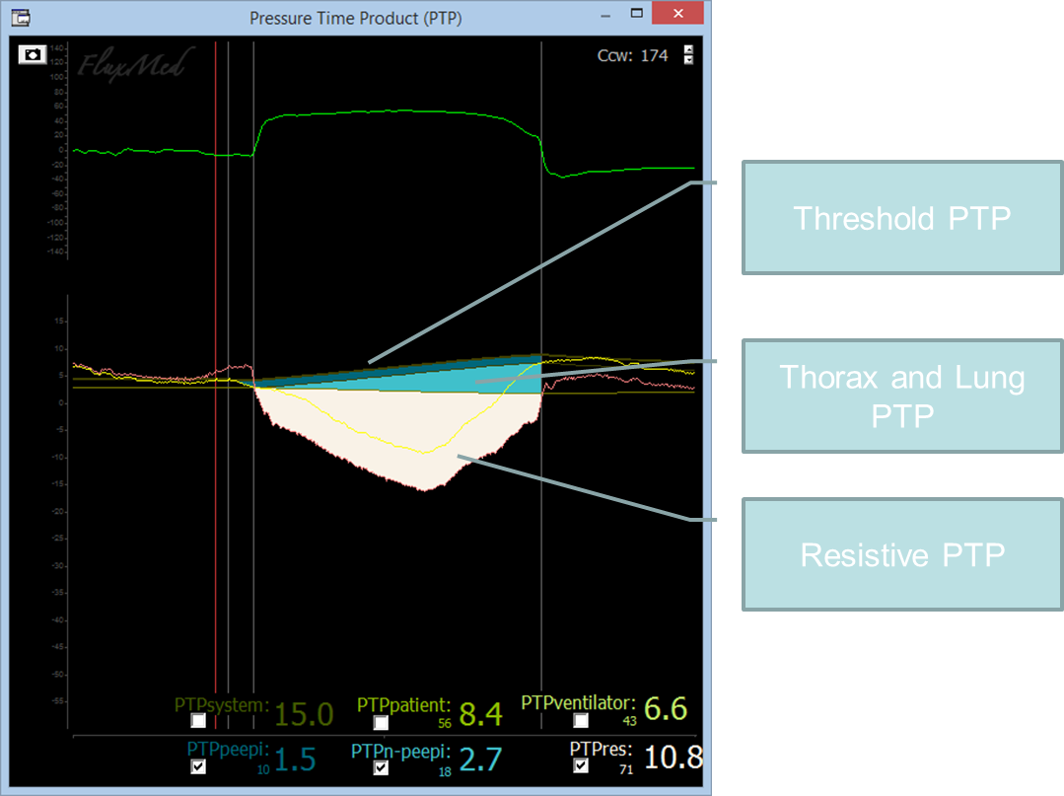Image resolution: width=1064 pixels, height=796 pixels.
Task: Click the Thorax and Lung PTP box
Action: (901, 395)
